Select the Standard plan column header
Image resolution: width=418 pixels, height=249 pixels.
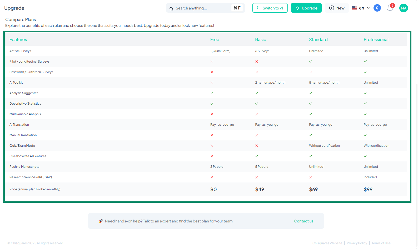[x=318, y=39]
